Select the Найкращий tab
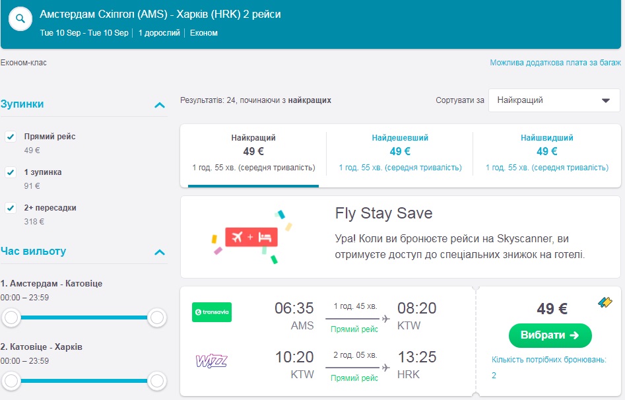 pos(253,153)
